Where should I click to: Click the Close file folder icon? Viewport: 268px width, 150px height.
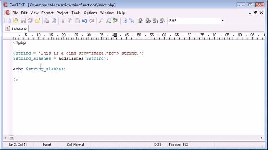(37, 21)
